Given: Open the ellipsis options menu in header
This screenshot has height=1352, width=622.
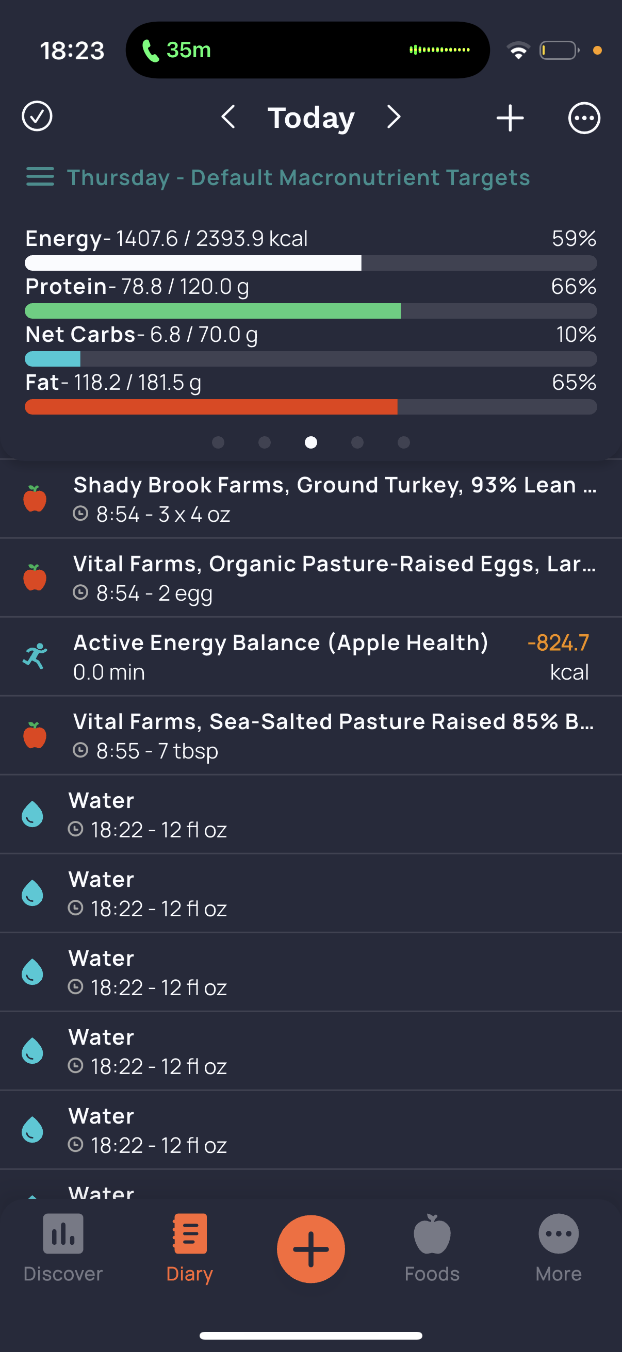Looking at the screenshot, I should 584,118.
